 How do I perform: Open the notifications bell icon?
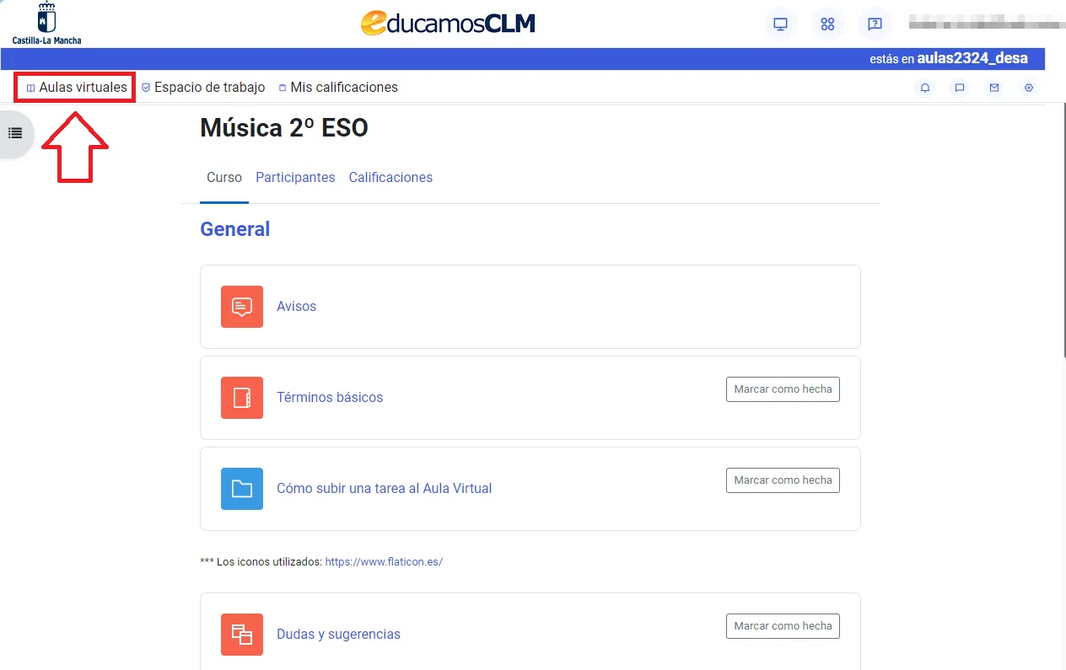[x=925, y=87]
